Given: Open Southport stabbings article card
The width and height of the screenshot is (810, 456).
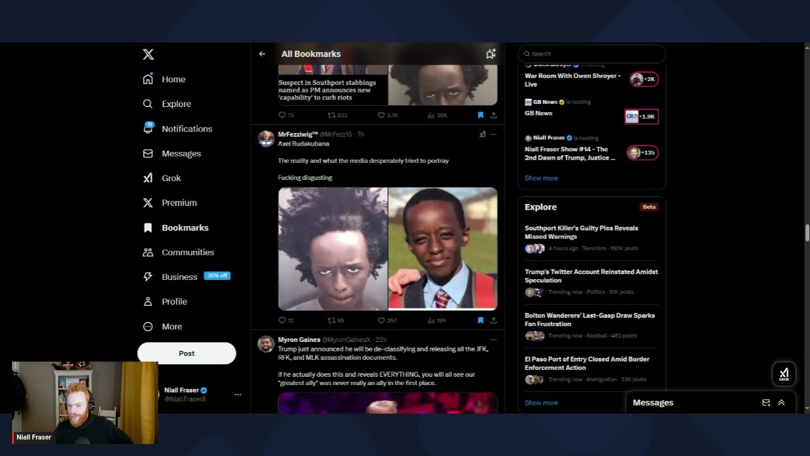Looking at the screenshot, I should click(x=333, y=85).
